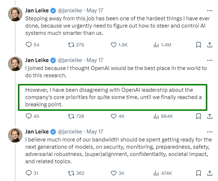The width and height of the screenshot is (218, 181).
Task: Reply to the tweet with 45 replies
Action: pos(29,116)
